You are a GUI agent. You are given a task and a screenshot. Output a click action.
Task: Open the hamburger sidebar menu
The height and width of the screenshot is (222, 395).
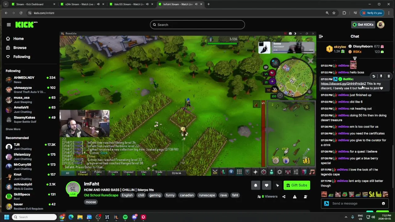click(x=9, y=25)
